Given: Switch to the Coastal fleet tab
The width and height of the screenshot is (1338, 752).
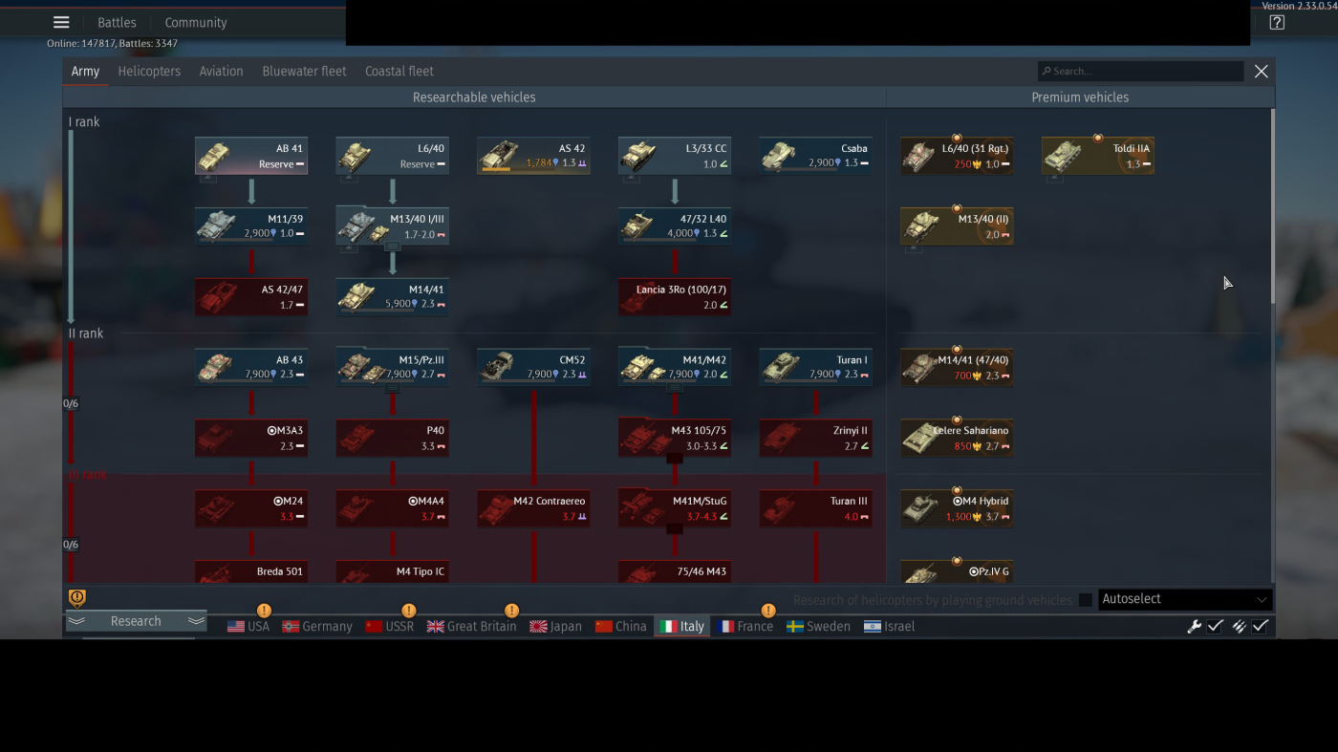Looking at the screenshot, I should click(x=399, y=72).
